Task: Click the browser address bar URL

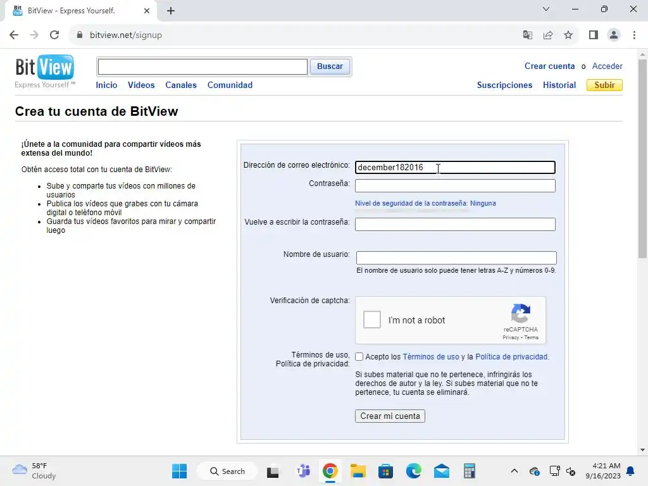Action: 126,35
